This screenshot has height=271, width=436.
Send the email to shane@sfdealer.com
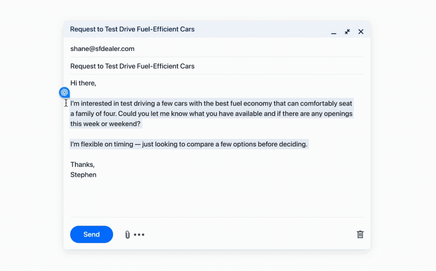click(92, 234)
